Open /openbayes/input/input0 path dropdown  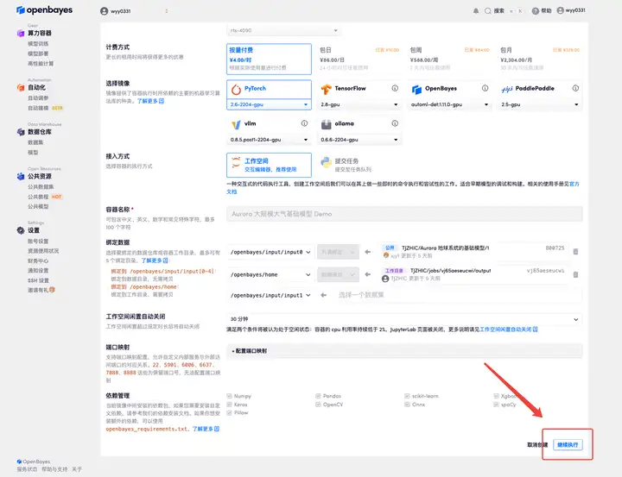pyautogui.click(x=270, y=252)
